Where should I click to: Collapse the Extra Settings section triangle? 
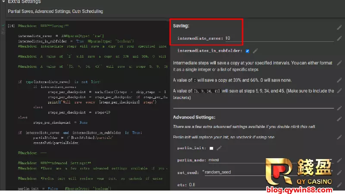click(x=3, y=2)
